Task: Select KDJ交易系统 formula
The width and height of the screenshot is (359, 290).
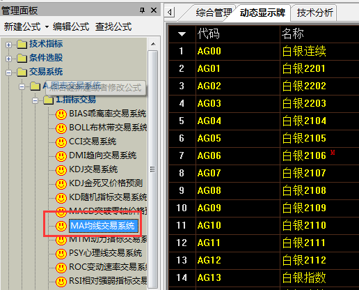Action: (x=93, y=169)
